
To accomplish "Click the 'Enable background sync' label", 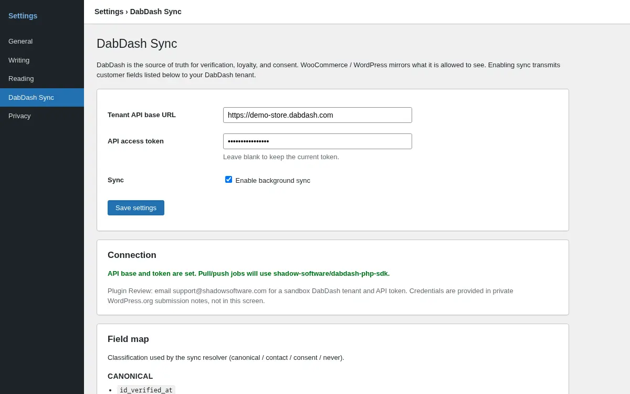I will (x=272, y=181).
